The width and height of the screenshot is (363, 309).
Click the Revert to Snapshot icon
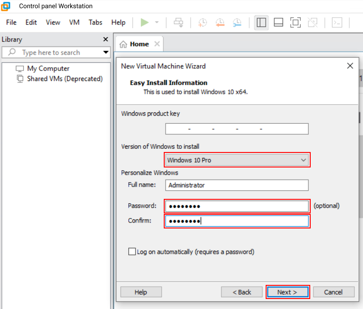(220, 22)
